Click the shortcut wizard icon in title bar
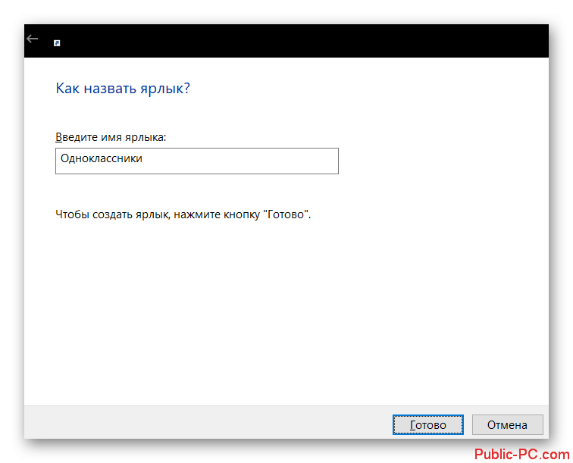The image size is (573, 463). (57, 43)
